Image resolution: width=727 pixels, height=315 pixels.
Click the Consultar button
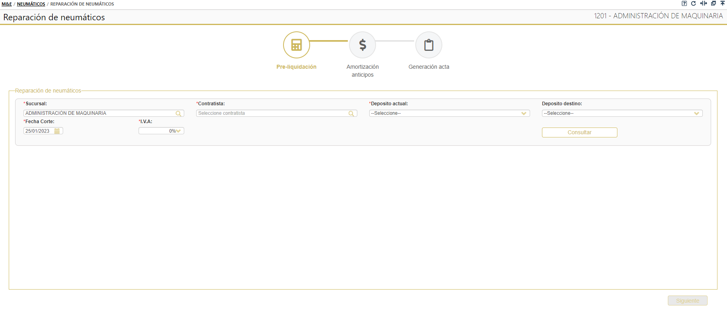pos(580,132)
